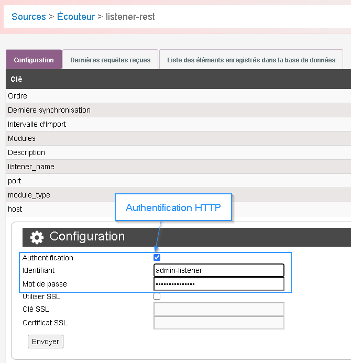Focus the Mot de passe field

(218, 284)
